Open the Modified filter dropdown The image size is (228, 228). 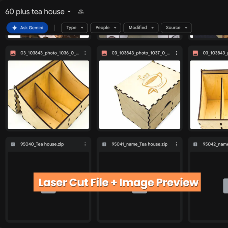[x=141, y=28]
